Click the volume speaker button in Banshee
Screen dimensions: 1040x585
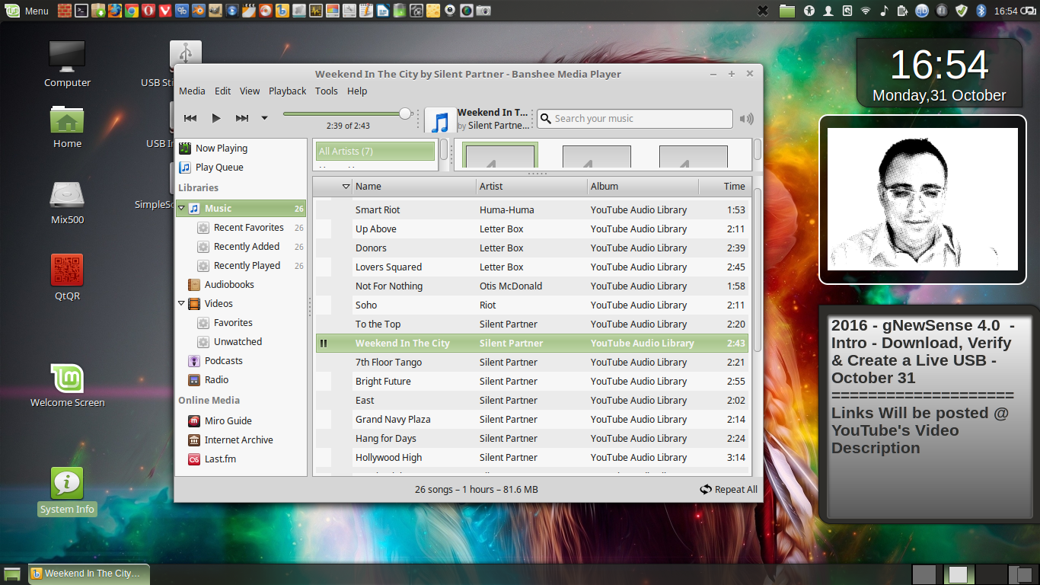point(747,119)
